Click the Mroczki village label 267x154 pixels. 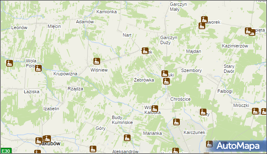tap(241, 105)
